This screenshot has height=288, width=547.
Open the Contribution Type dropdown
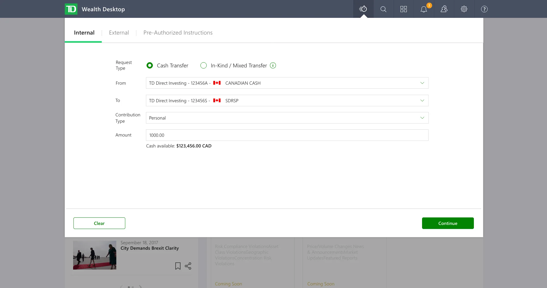(x=287, y=118)
